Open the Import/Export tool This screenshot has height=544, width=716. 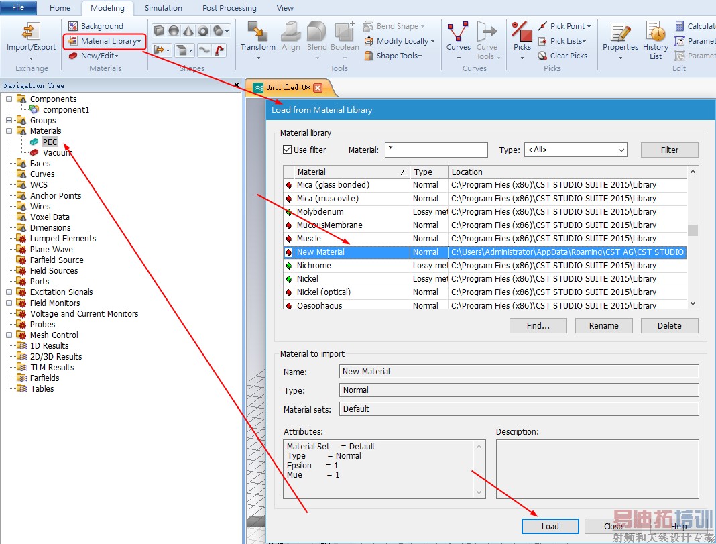click(31, 40)
